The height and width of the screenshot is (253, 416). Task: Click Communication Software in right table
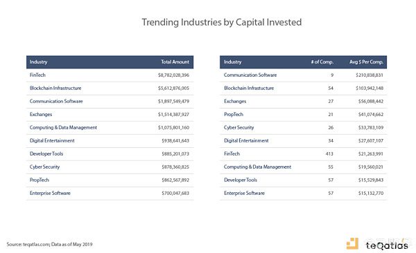coord(250,75)
